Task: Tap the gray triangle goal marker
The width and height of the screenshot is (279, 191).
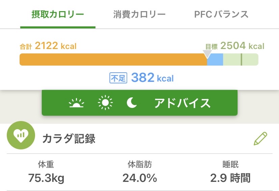Action: coord(207,54)
